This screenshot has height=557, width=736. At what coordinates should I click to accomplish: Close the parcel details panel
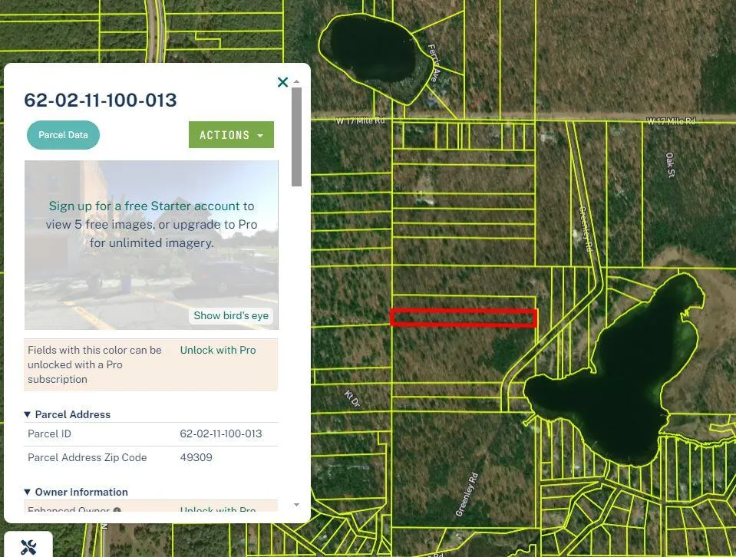pyautogui.click(x=282, y=82)
